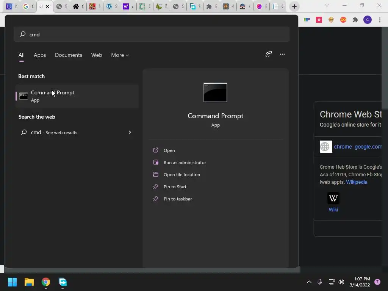Click the Wiki W icon in Chrome

(x=333, y=198)
